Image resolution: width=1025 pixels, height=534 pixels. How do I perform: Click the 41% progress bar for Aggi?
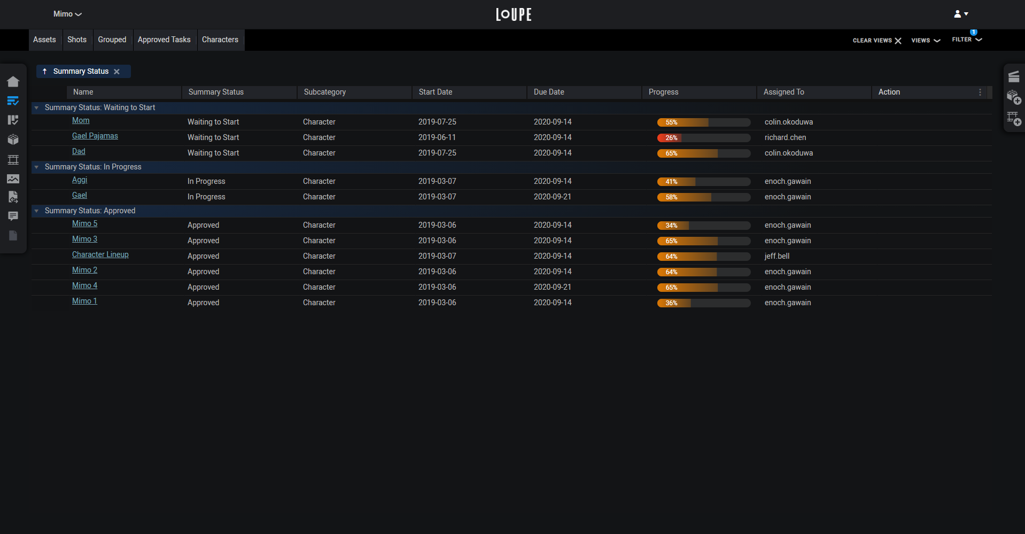704,182
